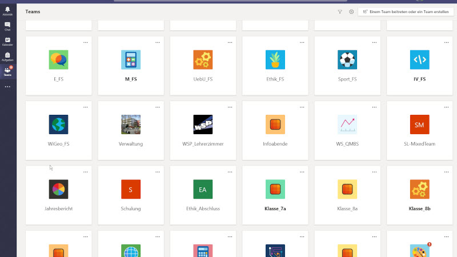457x257 pixels.
Task: Open more options for Klasse_8a
Action: pos(374,172)
